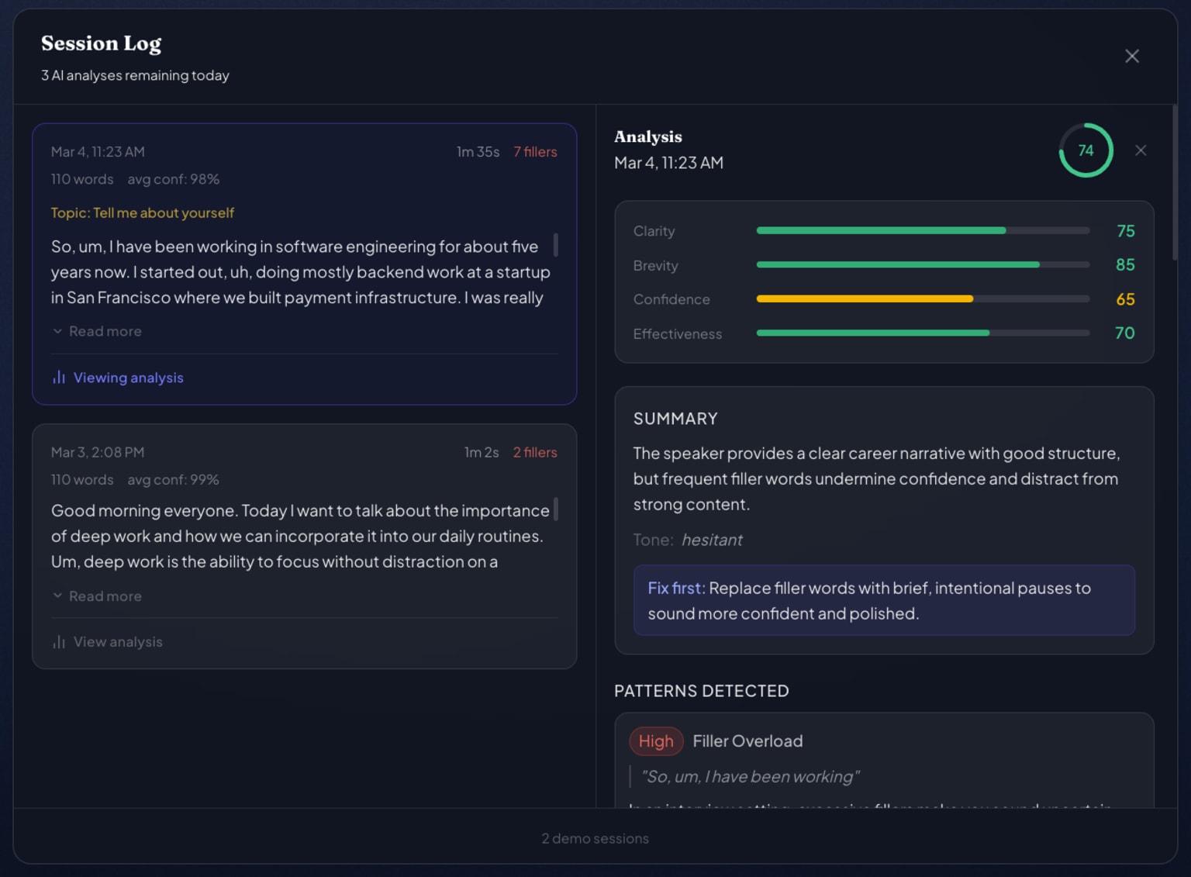Viewport: 1191px width, 877px height.
Task: Click the Session Log title
Action: click(x=102, y=43)
